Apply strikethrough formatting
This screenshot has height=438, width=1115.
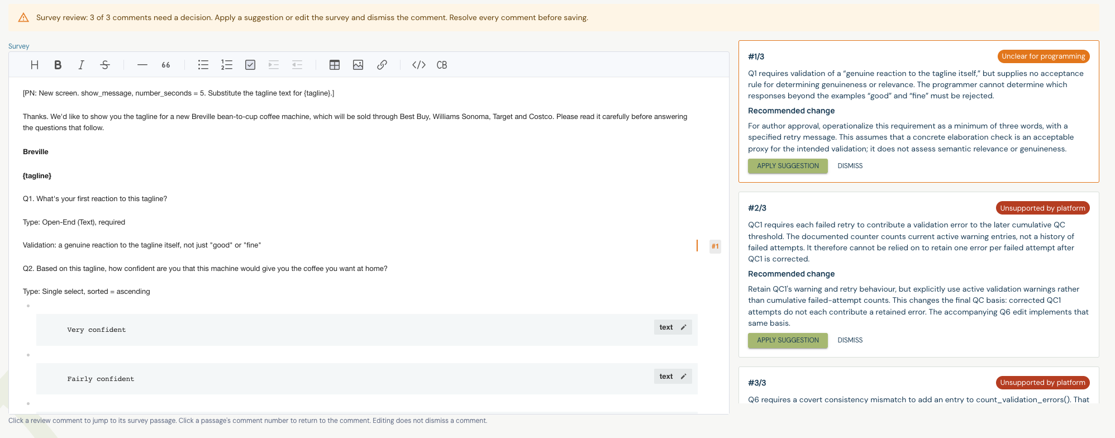(x=105, y=65)
